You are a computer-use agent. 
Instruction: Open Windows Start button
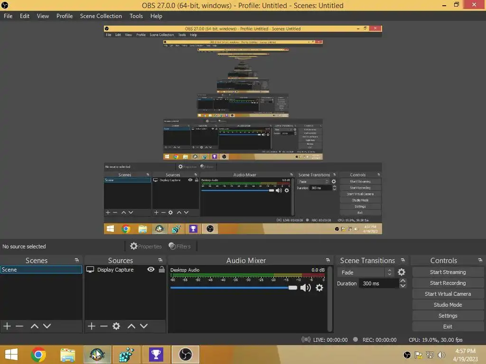click(x=11, y=355)
